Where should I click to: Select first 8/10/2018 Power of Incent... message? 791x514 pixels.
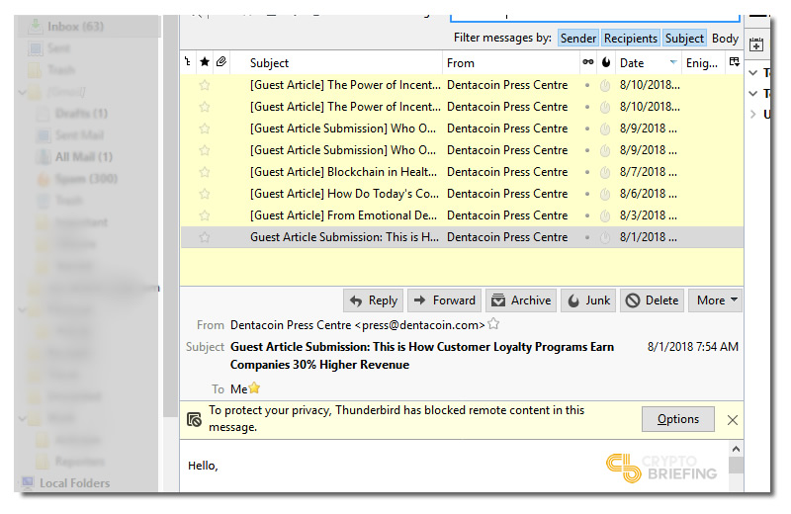click(x=462, y=85)
